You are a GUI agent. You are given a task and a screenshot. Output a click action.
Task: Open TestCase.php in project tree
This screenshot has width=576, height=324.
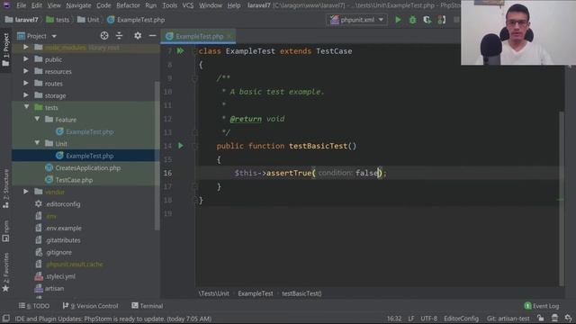[x=69, y=180]
